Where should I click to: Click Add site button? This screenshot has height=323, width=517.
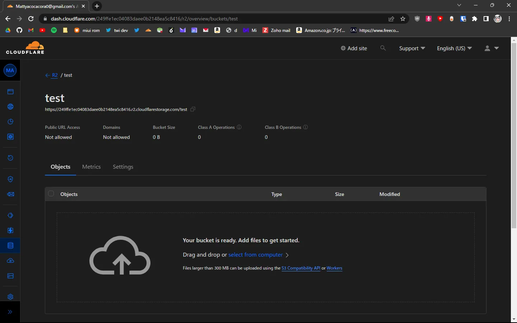(354, 48)
